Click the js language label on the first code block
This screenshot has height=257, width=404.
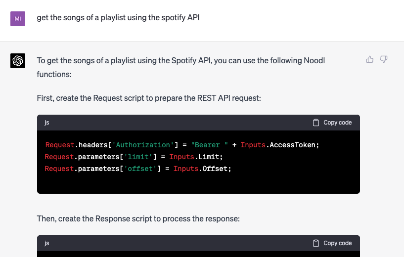pyautogui.click(x=47, y=123)
